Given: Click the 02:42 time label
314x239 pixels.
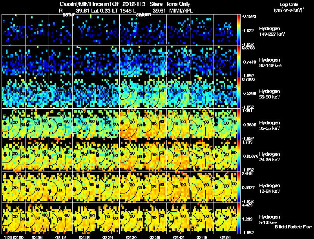Looking at the screenshot, I should click(178, 237).
